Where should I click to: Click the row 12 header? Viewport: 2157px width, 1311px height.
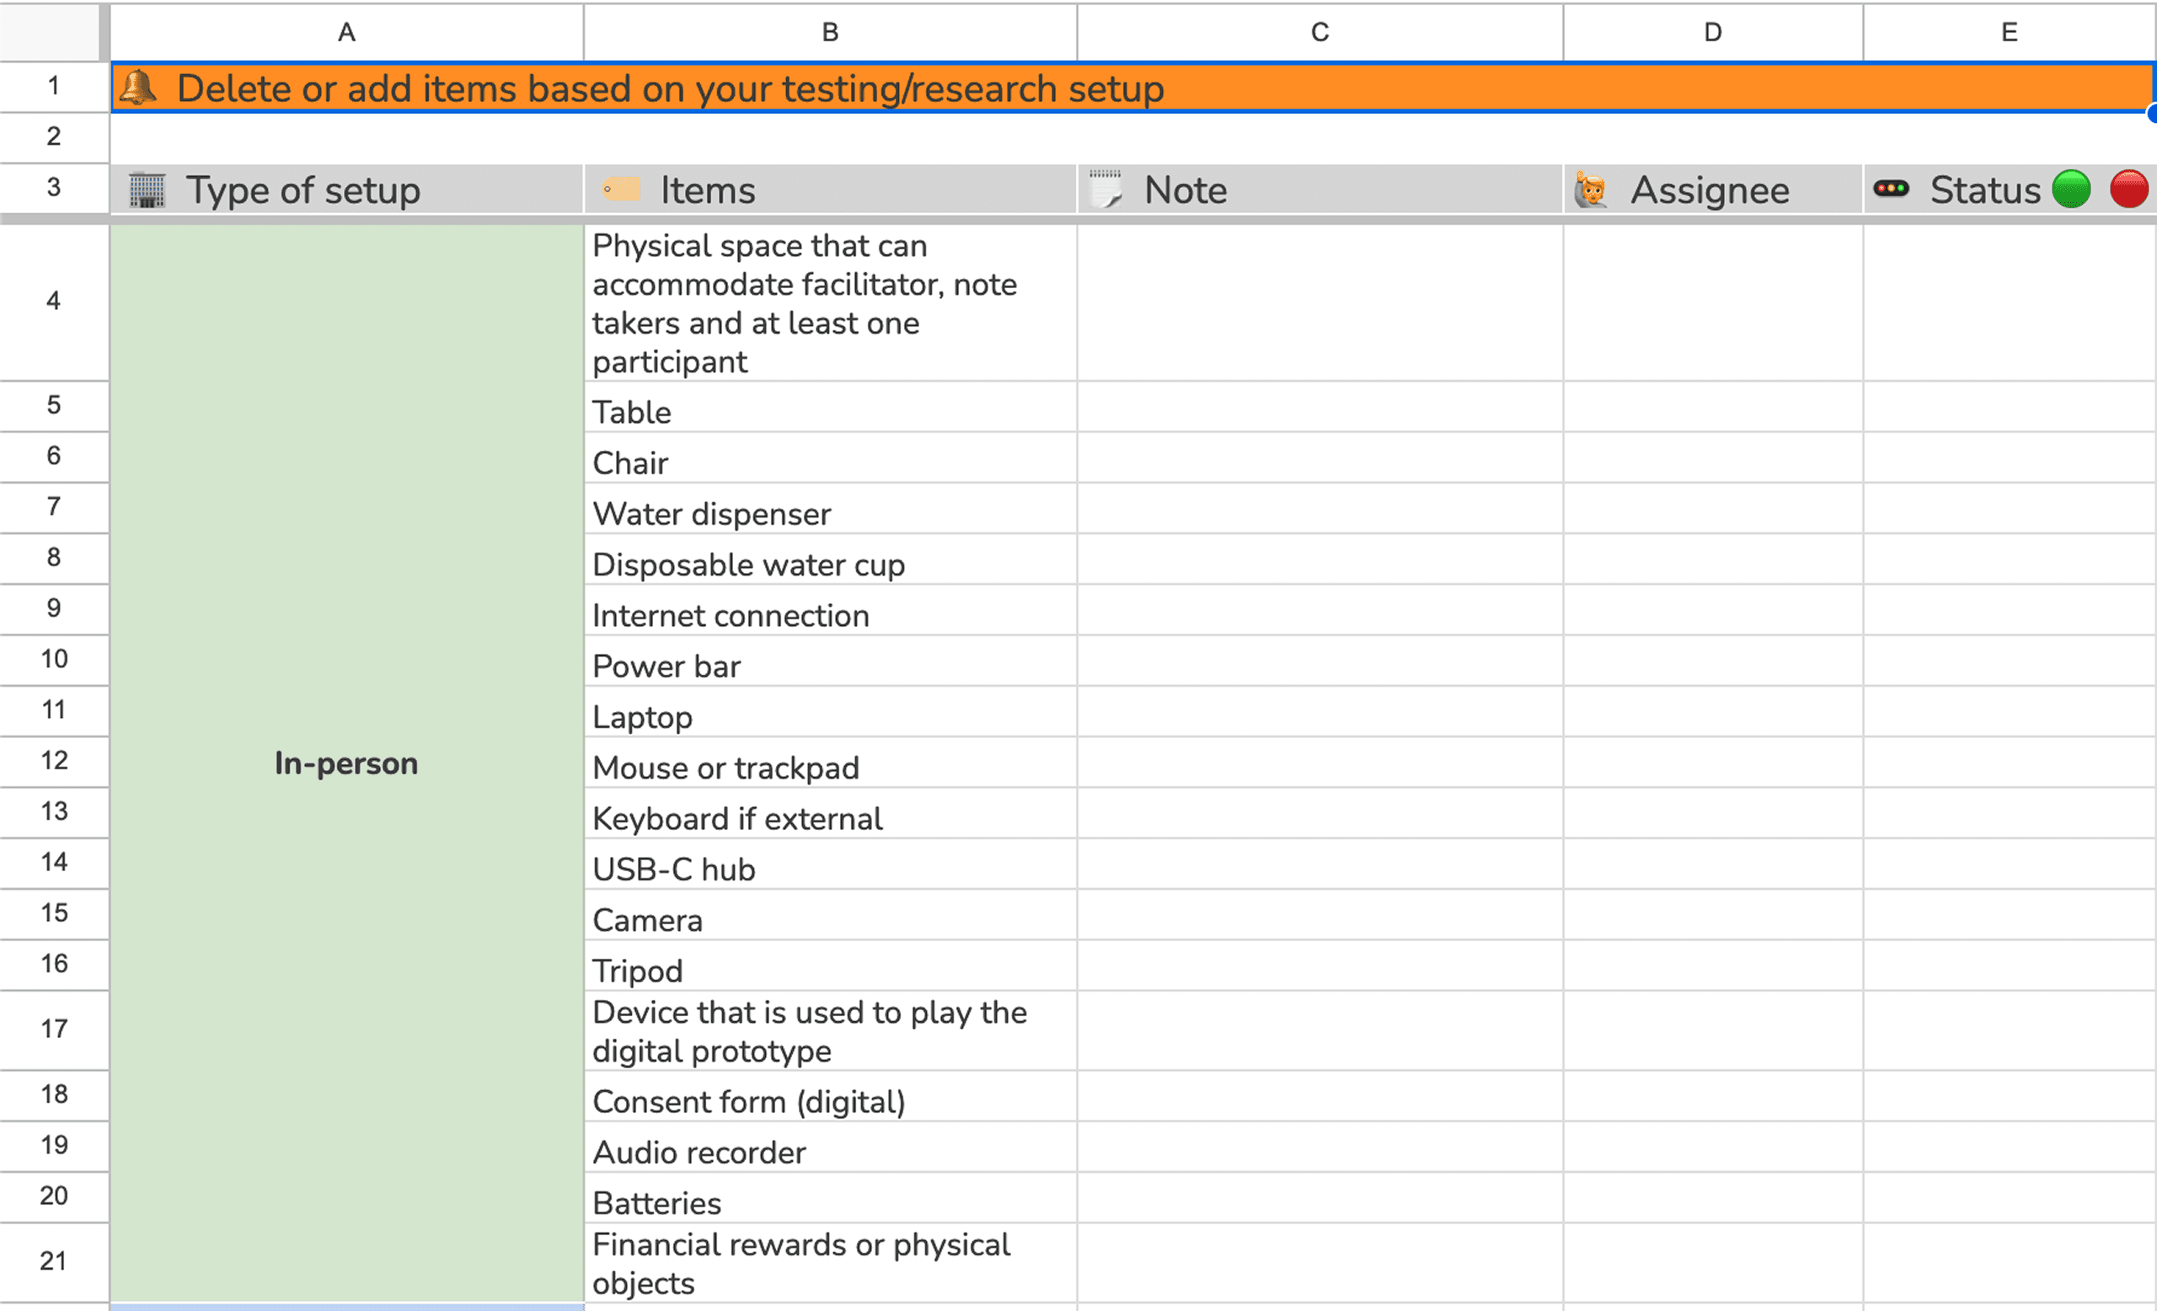coord(53,761)
